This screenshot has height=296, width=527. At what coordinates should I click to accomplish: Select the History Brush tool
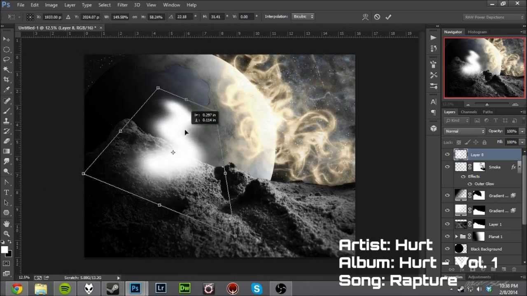pos(7,131)
